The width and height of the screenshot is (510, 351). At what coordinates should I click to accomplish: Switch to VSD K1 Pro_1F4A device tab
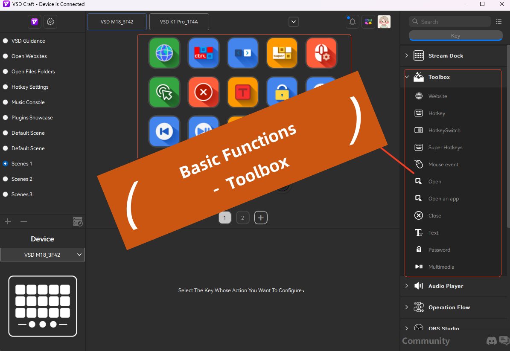pos(179,22)
